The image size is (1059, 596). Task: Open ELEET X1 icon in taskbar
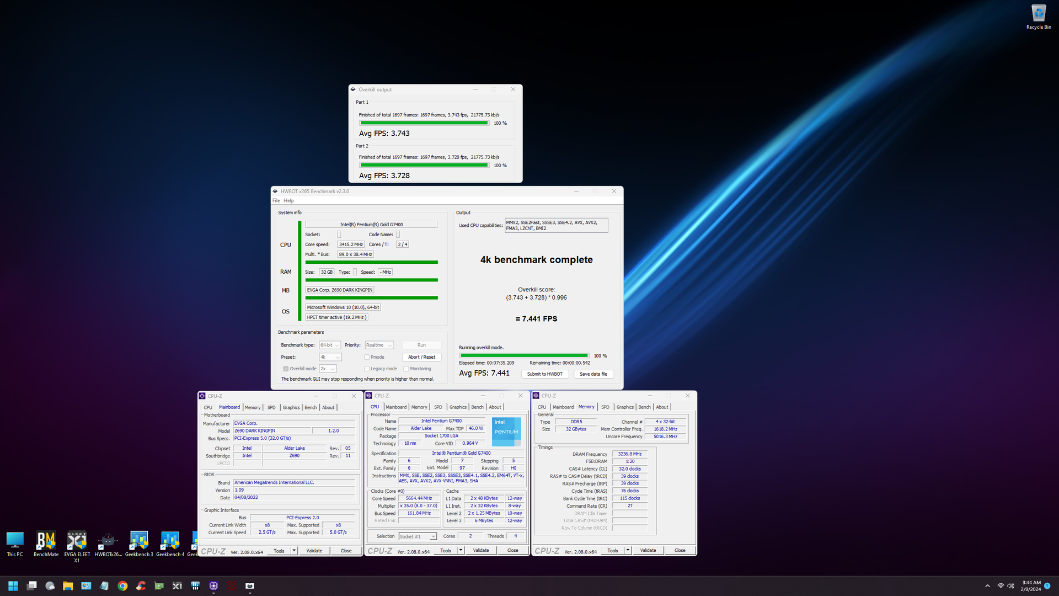pyautogui.click(x=177, y=586)
